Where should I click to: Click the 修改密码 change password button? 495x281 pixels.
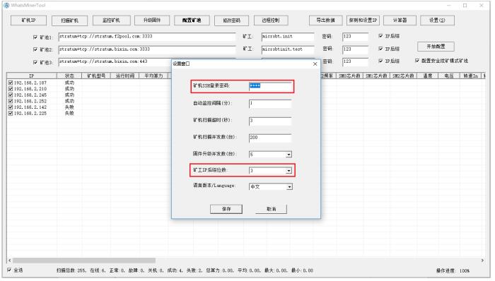point(231,20)
